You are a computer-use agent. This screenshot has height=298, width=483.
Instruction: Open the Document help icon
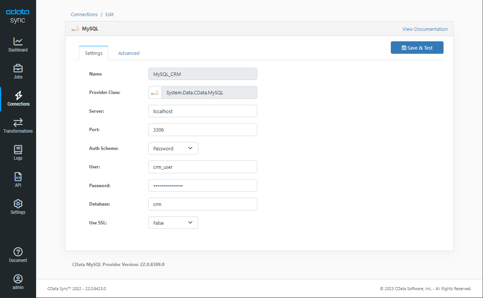tap(18, 254)
